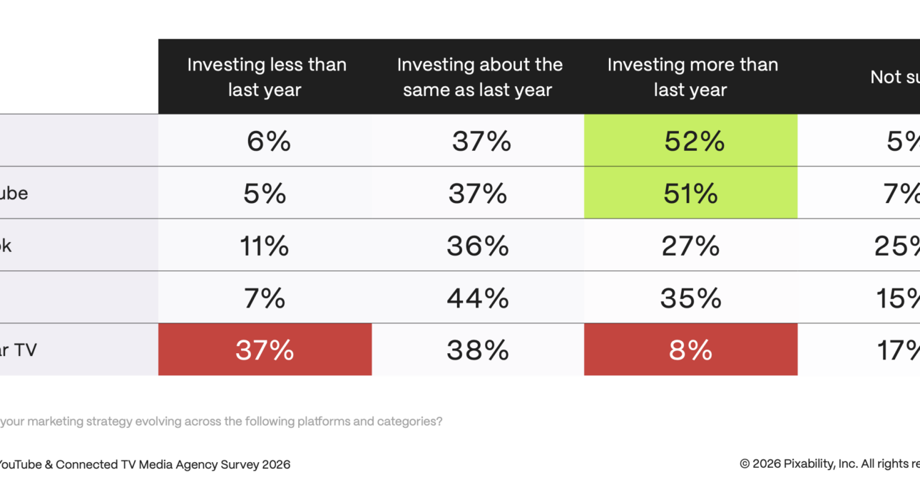The width and height of the screenshot is (920, 487).
Task: Select the "Investing about the same as last year" header
Action: 478,77
